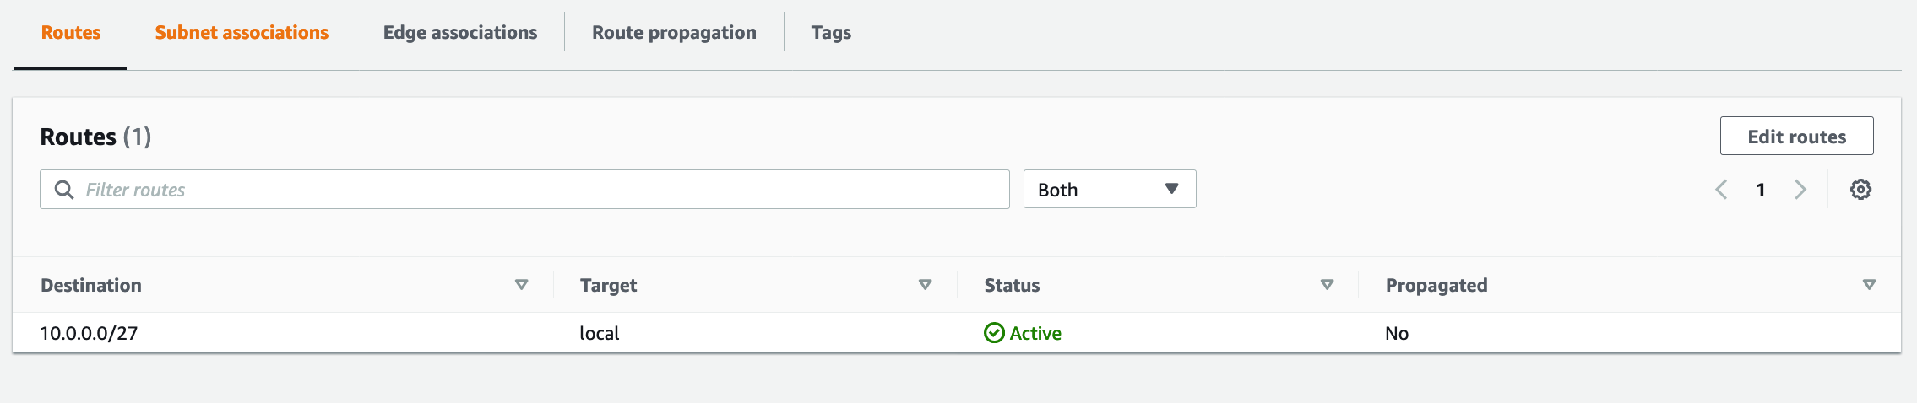Click the search magnifier icon

click(64, 190)
